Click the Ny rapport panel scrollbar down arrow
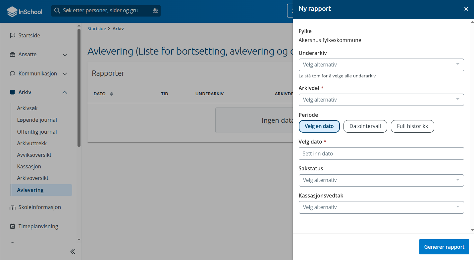This screenshot has width=474, height=260. (x=472, y=230)
